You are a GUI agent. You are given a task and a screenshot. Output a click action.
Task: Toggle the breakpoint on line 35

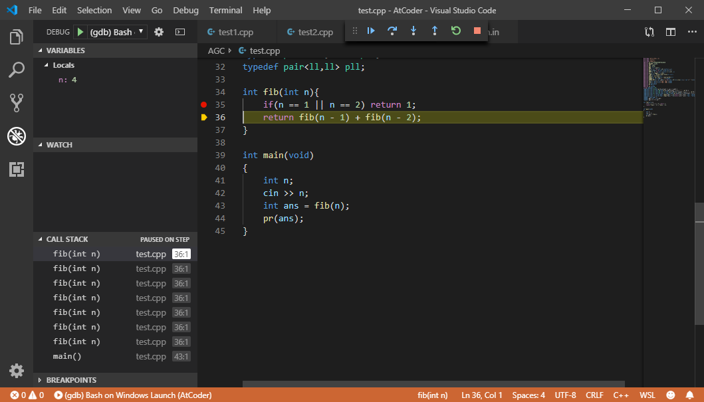click(x=204, y=105)
